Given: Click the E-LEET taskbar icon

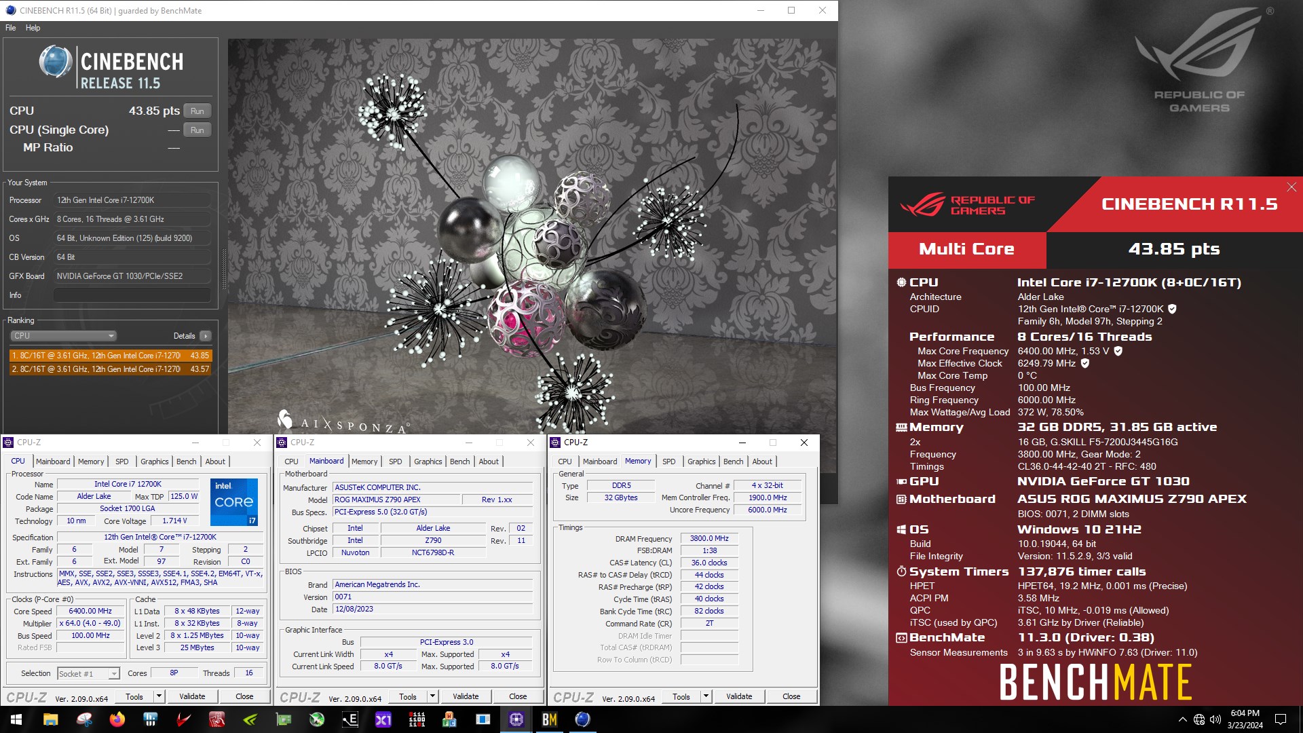Looking at the screenshot, I should 350,719.
